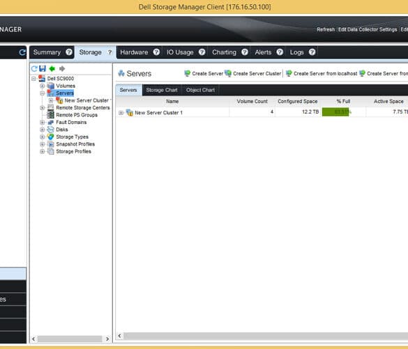Expand New Server Cluster in the tree
The width and height of the screenshot is (408, 349).
point(51,100)
